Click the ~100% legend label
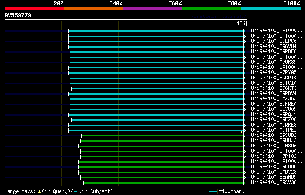Viewport: 305px width, 195px height. pos(292,3)
